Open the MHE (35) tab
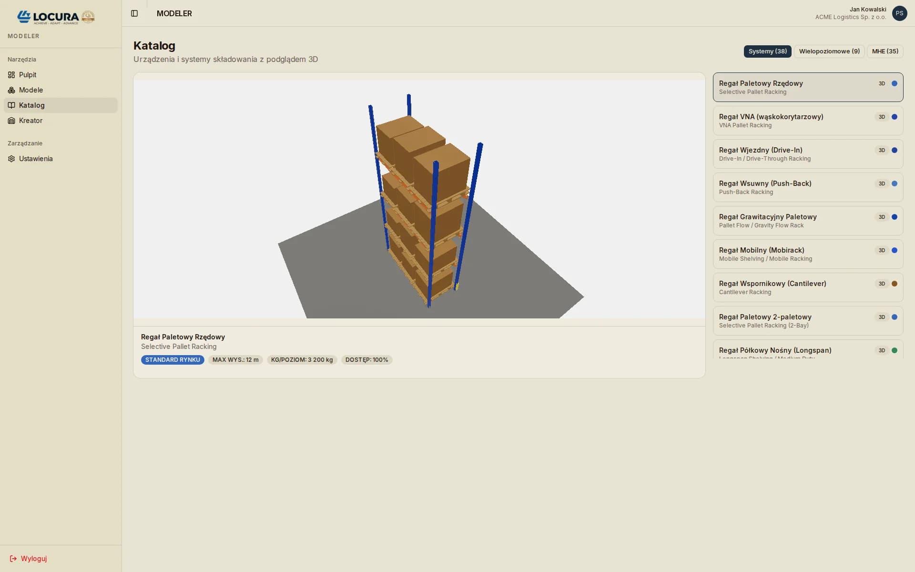Viewport: 915px width, 572px height. [884, 51]
